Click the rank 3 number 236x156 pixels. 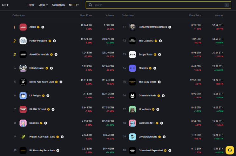14,55
